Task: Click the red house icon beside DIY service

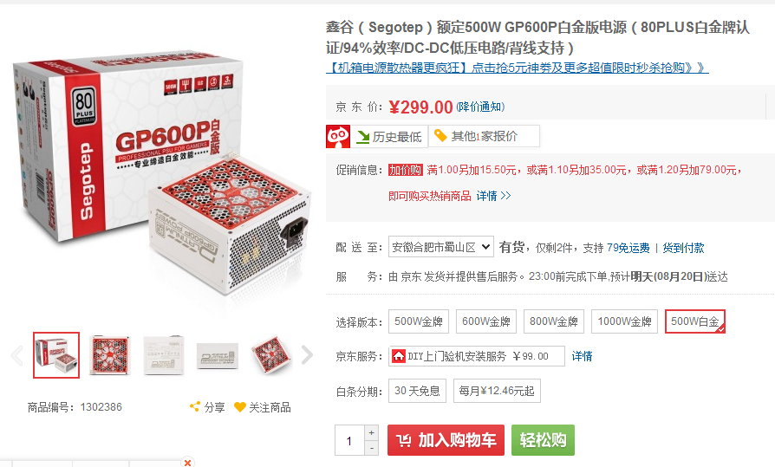Action: click(399, 356)
